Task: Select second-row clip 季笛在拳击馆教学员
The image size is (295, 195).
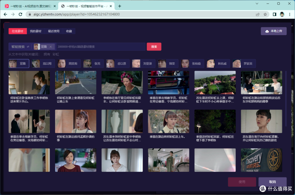Action: (29, 121)
